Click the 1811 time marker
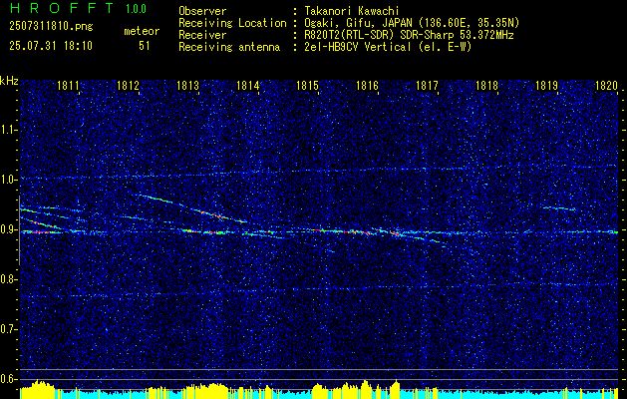 coord(68,86)
